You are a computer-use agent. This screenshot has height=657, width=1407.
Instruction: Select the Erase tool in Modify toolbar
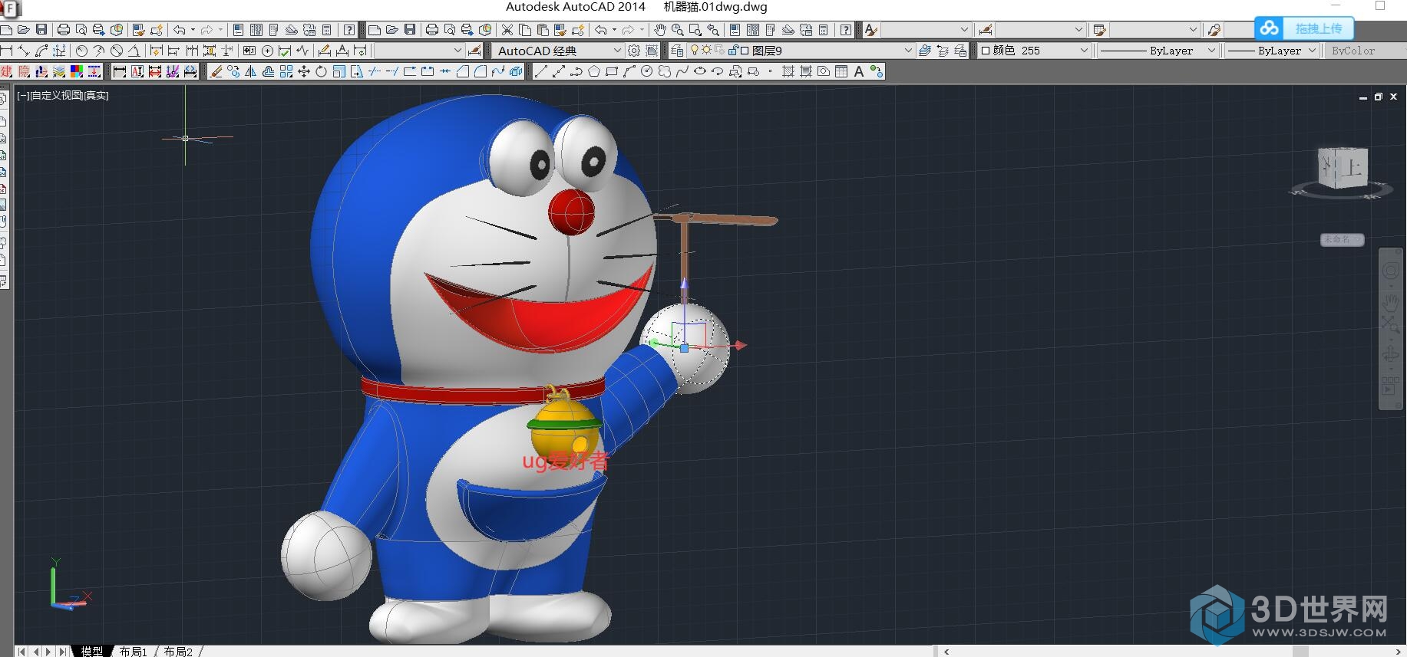pos(216,71)
